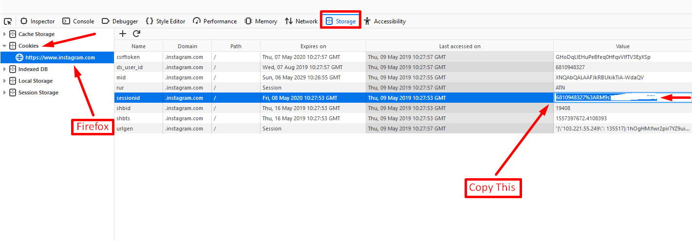Screen dimensions: 692x241
Task: Add a new cookie with plus icon
Action: point(123,34)
